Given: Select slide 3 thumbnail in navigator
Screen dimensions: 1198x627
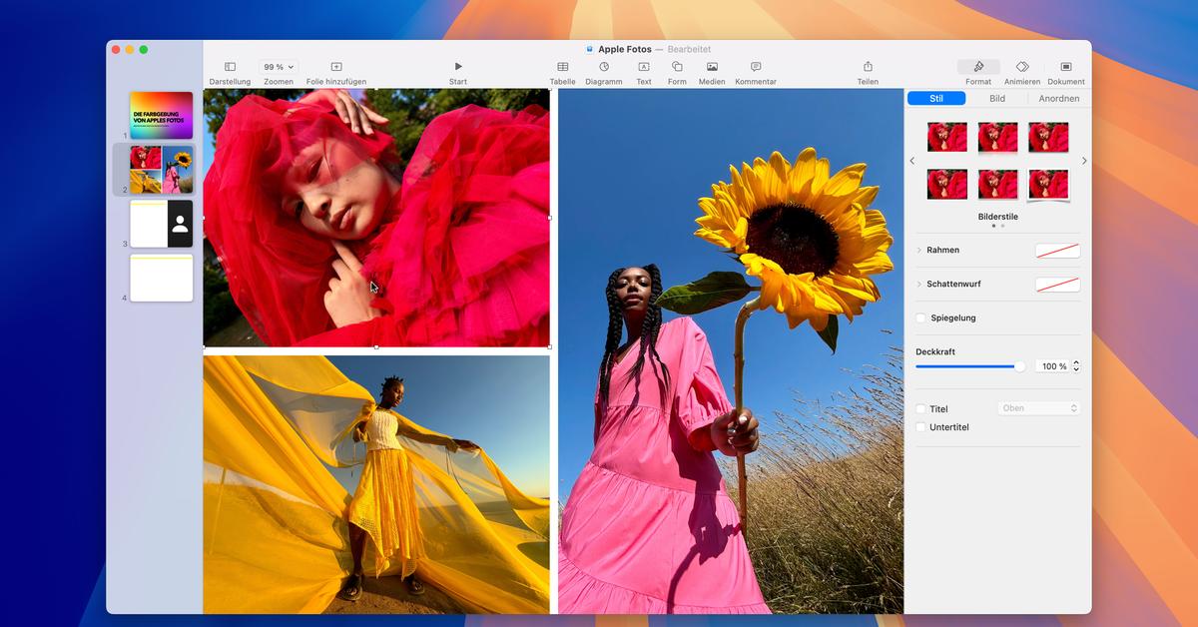Looking at the screenshot, I should pos(161,224).
